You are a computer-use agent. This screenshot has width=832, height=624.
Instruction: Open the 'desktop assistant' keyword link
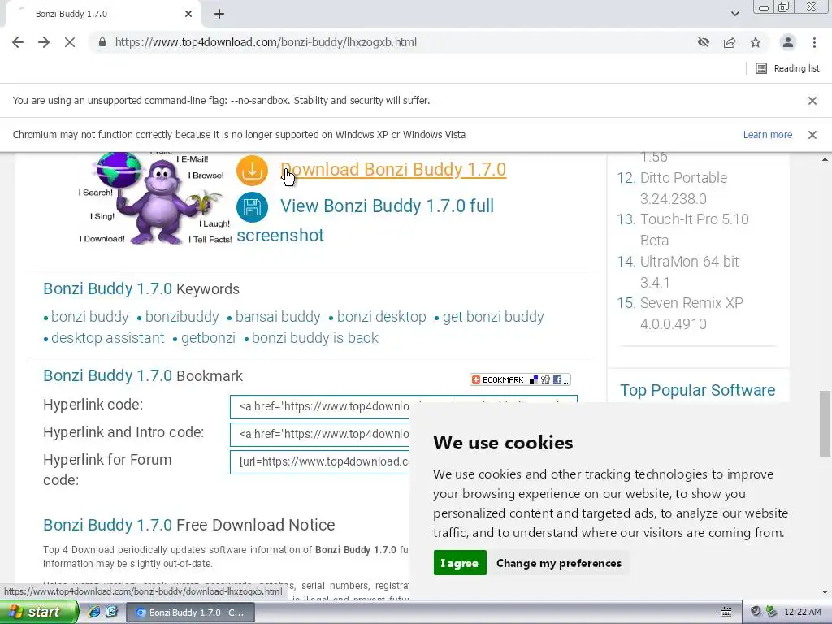click(x=108, y=338)
